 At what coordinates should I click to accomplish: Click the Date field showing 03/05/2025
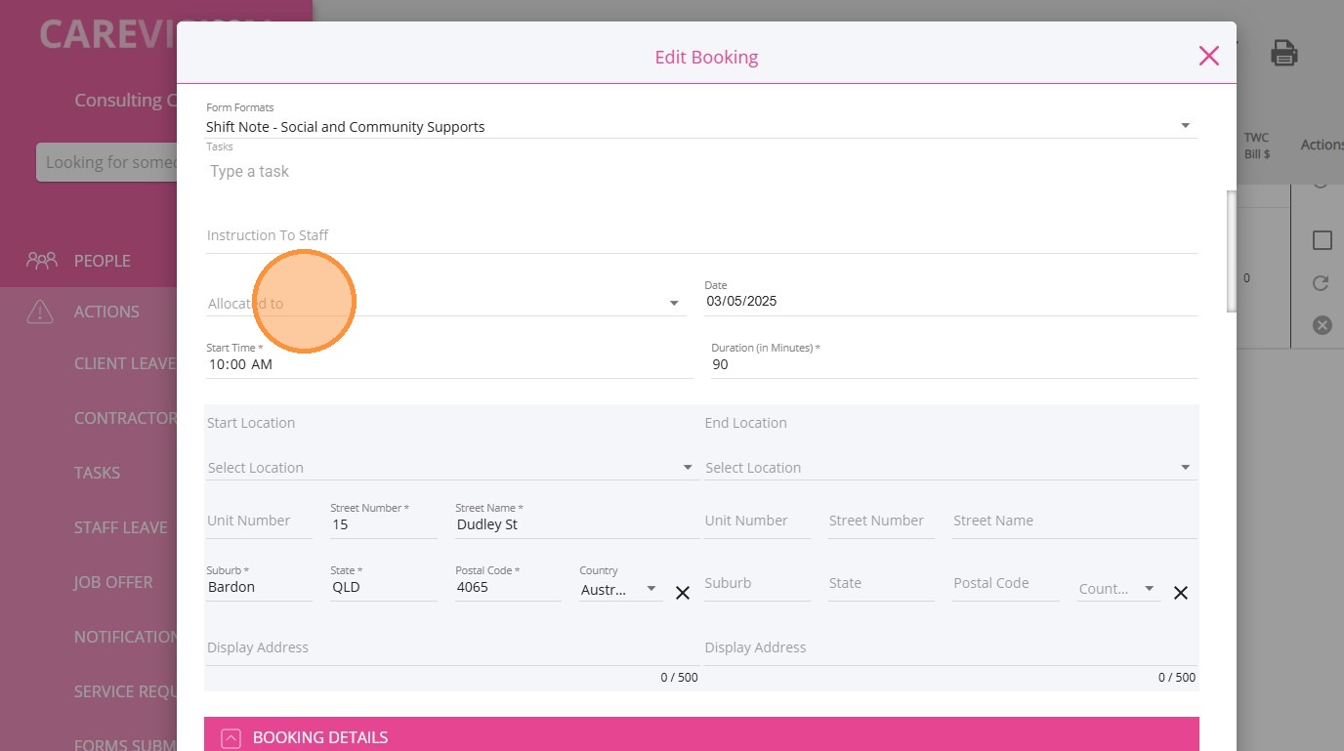[x=949, y=301]
